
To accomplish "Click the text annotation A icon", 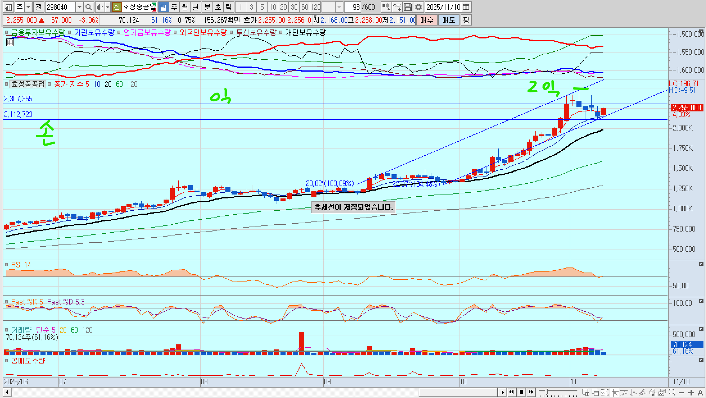I will pyautogui.click(x=700, y=392).
